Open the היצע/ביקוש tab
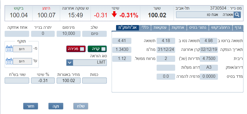247x114 pixels. (221, 27)
